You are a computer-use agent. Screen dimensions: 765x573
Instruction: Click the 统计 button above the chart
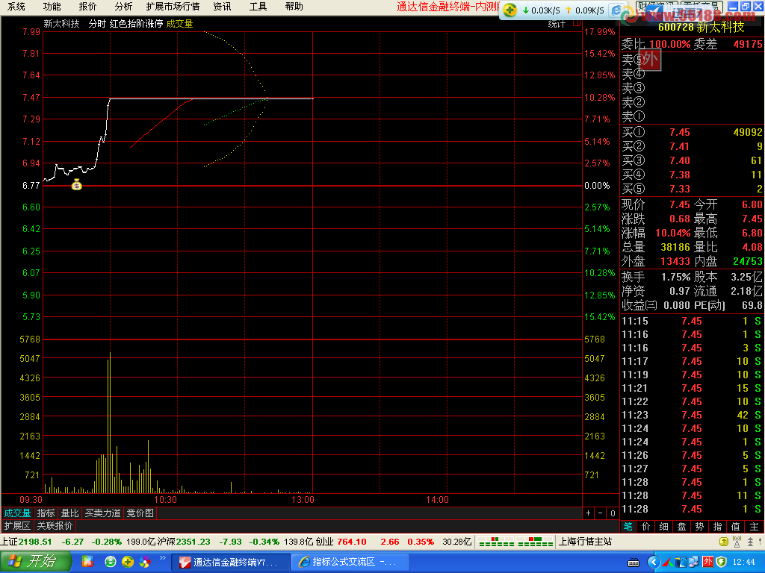(557, 23)
